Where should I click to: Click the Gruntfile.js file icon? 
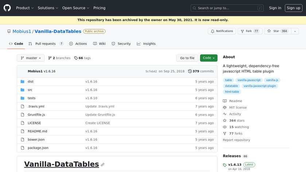point(23,114)
